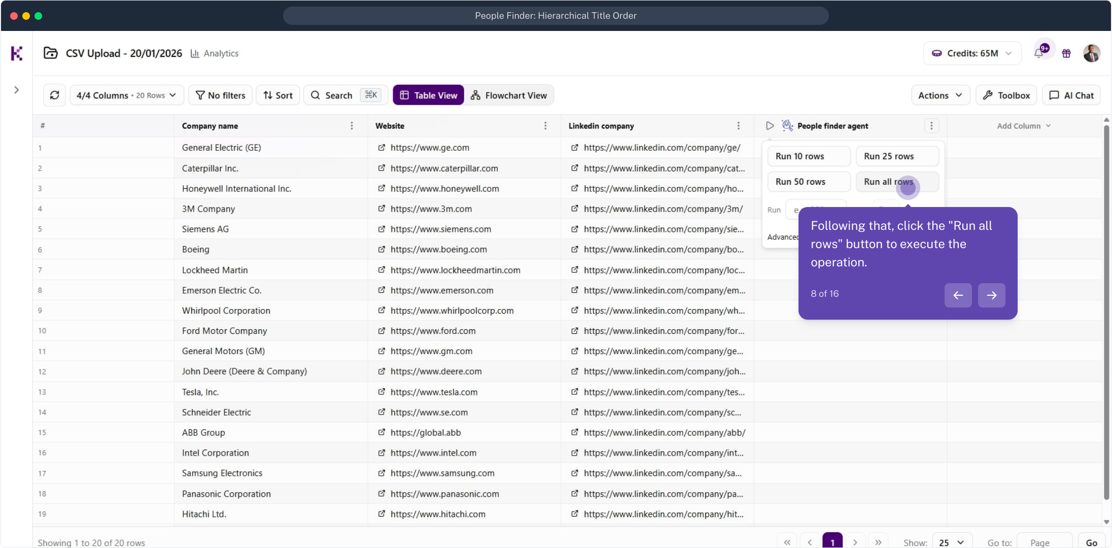1112x548 pixels.
Task: Click external link icon for boeing.com
Action: 381,249
